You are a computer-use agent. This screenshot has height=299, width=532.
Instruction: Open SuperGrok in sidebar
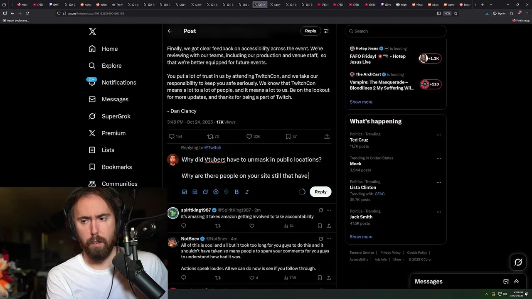(x=110, y=116)
